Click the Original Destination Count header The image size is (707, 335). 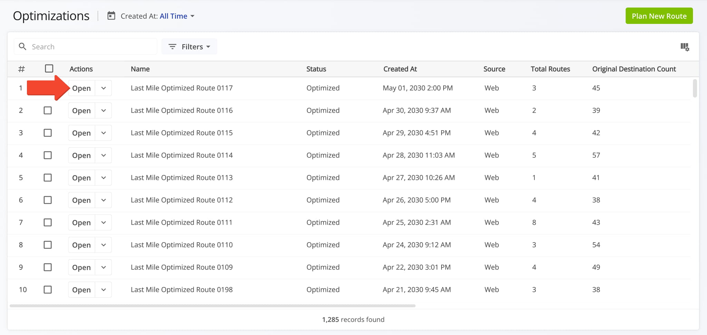[634, 69]
